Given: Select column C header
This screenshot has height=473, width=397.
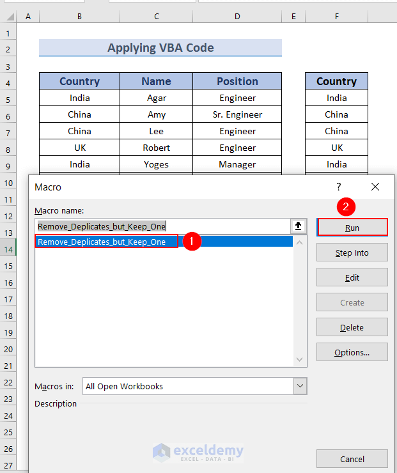Looking at the screenshot, I should coord(156,16).
